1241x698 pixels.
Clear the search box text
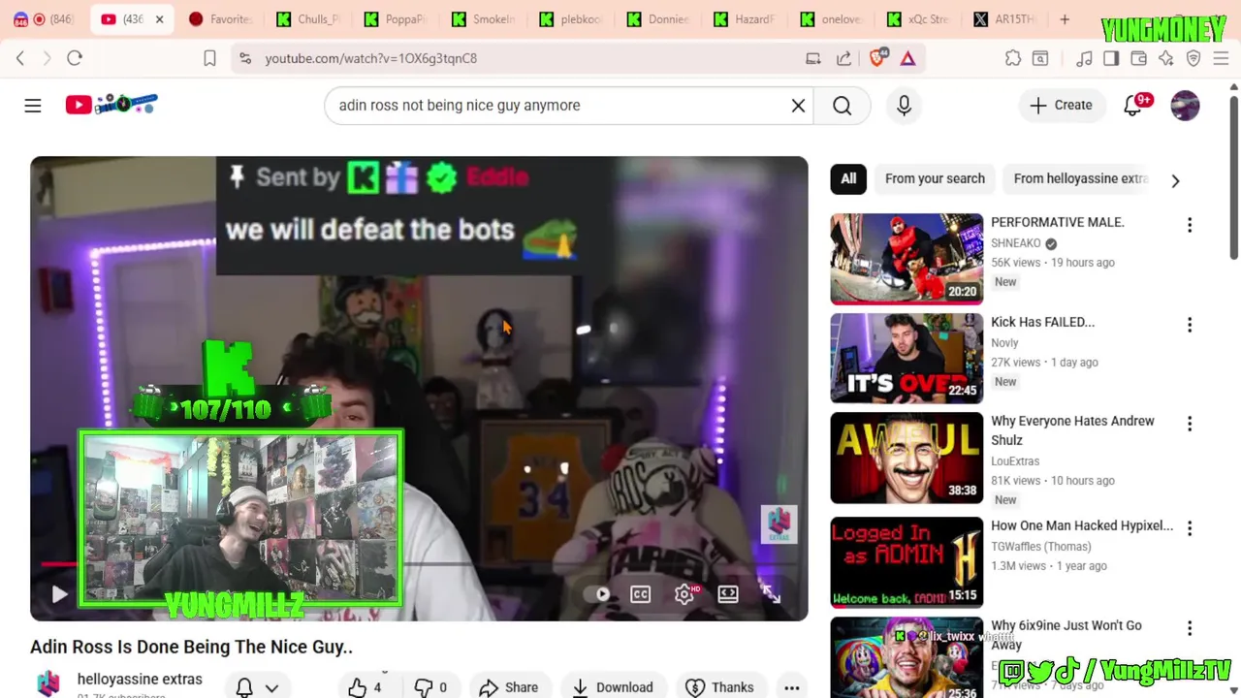tap(798, 105)
